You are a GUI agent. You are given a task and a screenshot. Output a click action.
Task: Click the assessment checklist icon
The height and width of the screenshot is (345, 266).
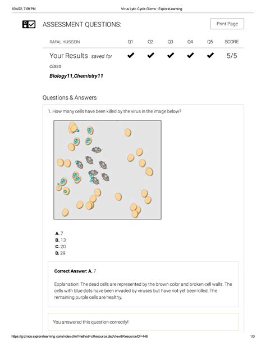pyautogui.click(x=29, y=24)
